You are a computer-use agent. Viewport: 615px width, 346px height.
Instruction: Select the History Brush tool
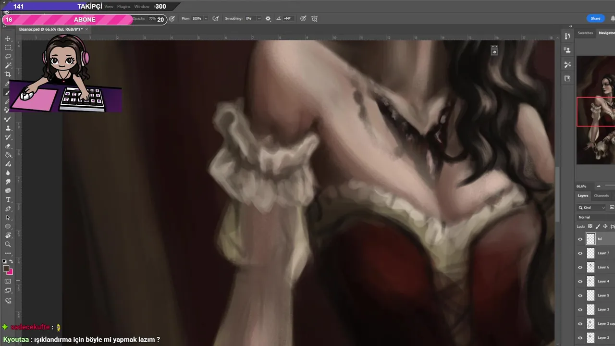tap(8, 137)
